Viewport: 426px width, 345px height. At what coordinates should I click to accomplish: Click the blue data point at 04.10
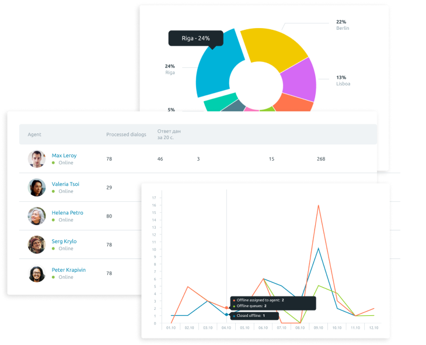227,315
